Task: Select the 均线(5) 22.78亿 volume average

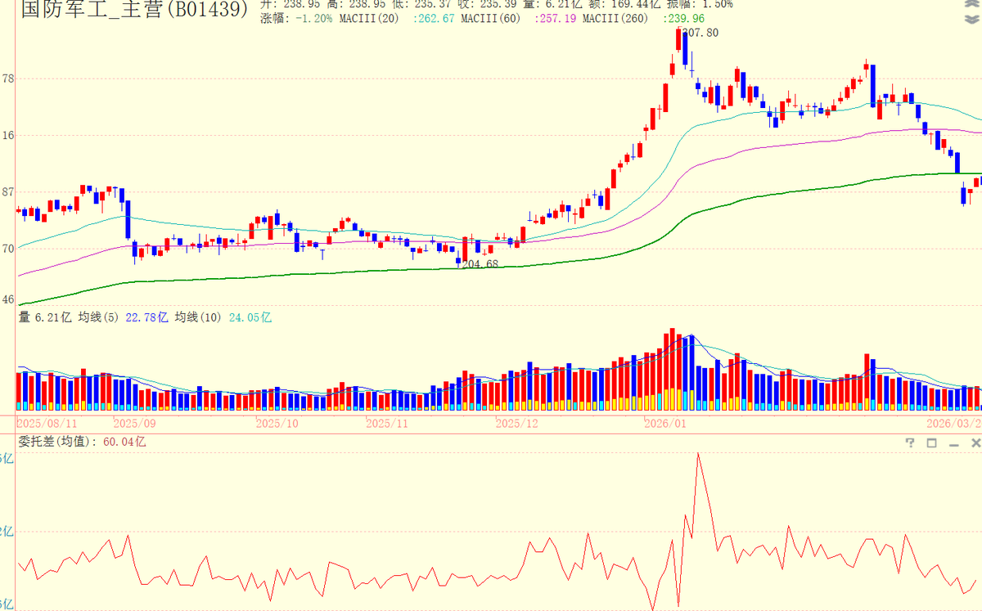Action: pos(123,317)
